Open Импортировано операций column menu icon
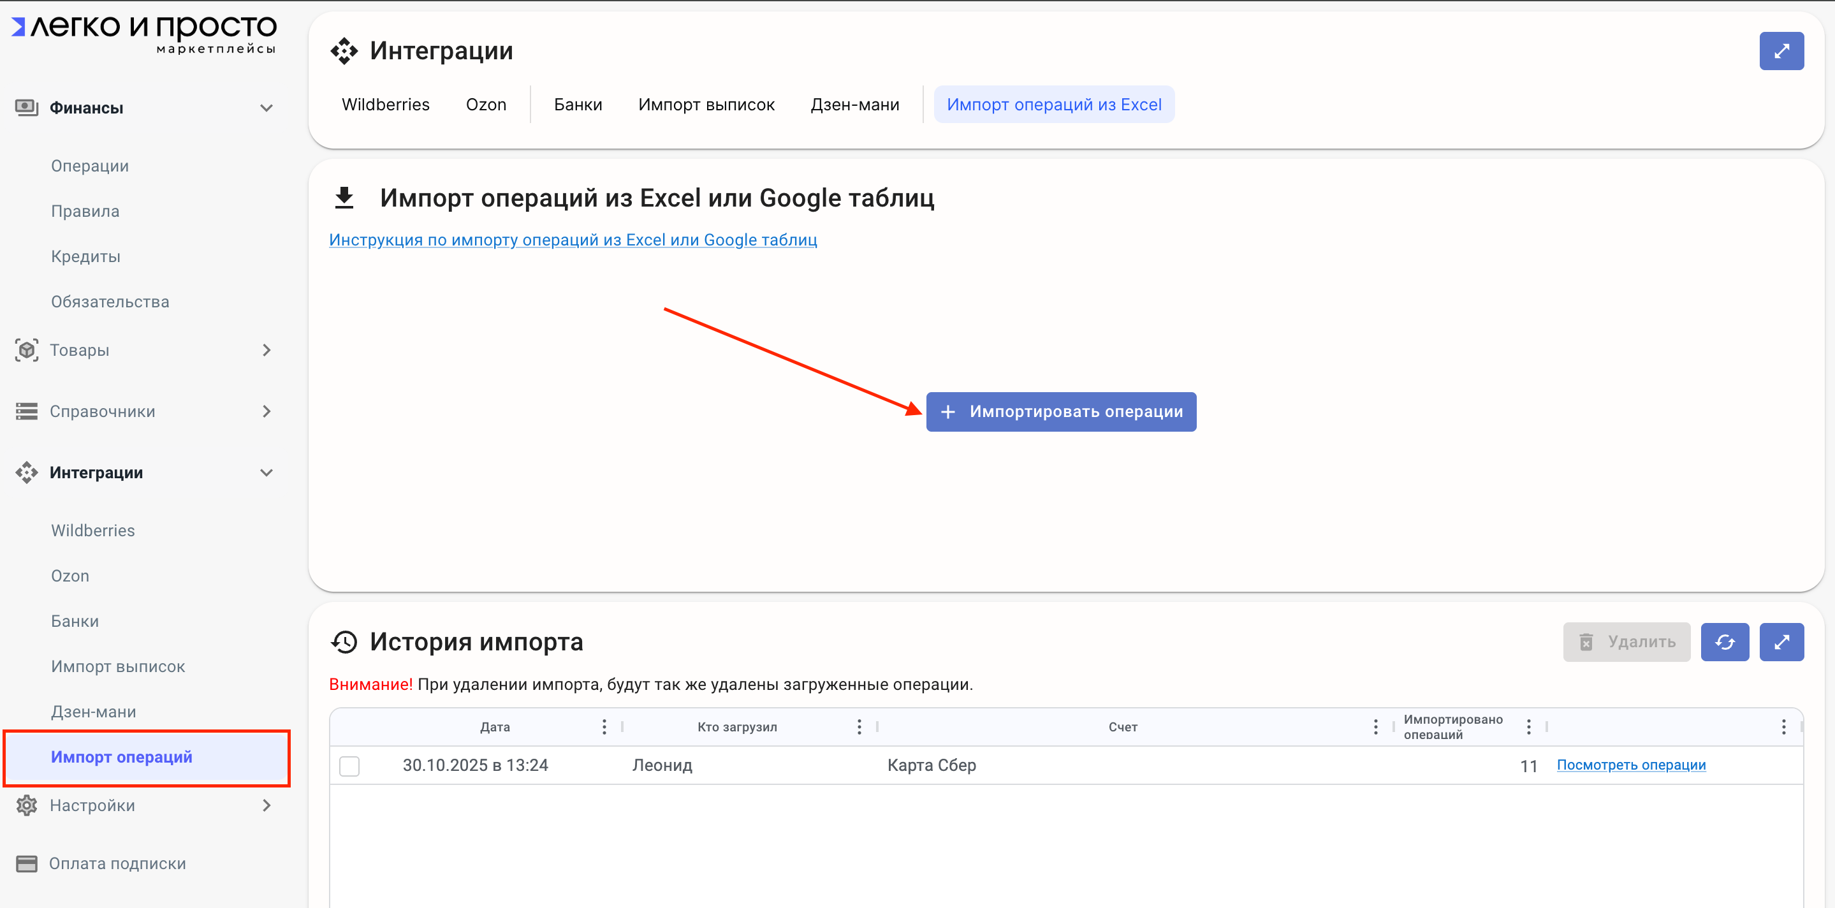1835x908 pixels. coord(1528,726)
